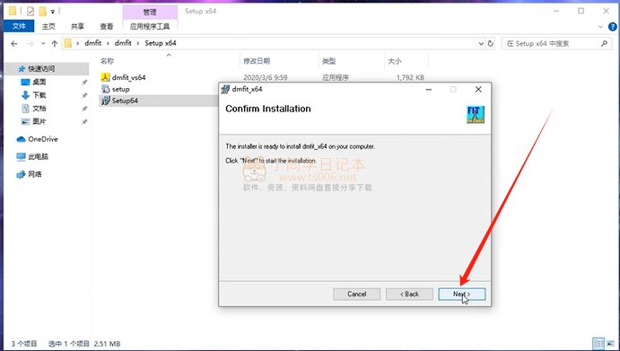Open 文档 folder in navigation pane

pos(39,108)
